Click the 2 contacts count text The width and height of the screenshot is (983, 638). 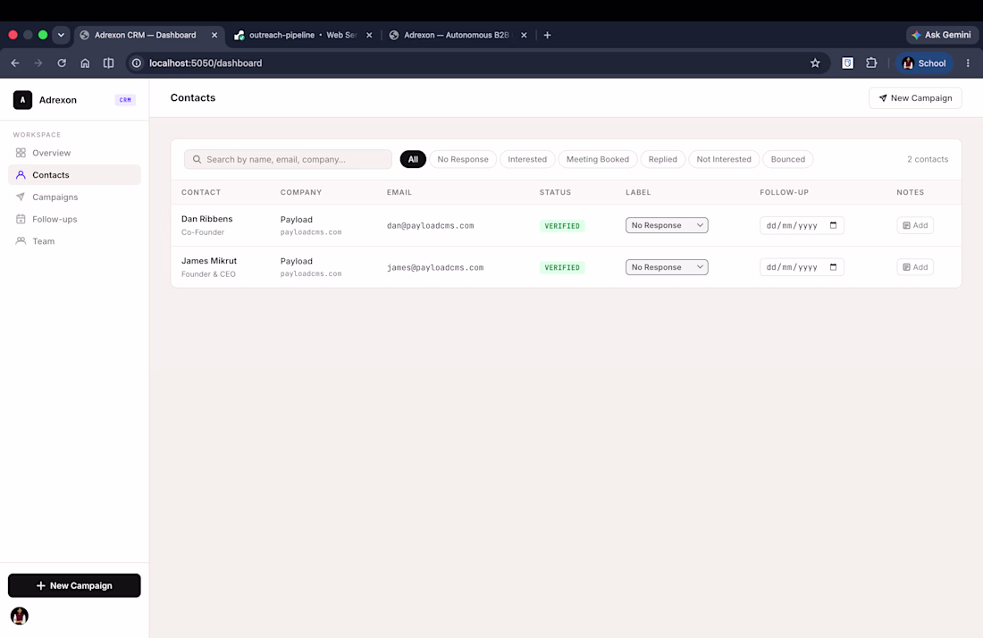[928, 159]
